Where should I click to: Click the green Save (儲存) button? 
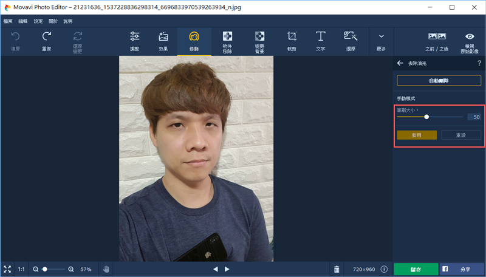point(416,270)
